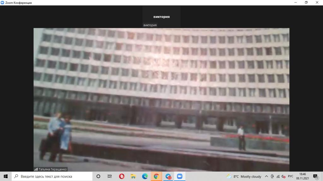This screenshot has height=181, width=323.
Task: Open File Explorer from taskbar
Action: 133,176
